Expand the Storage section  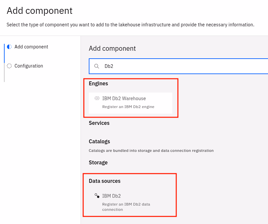coord(97,162)
